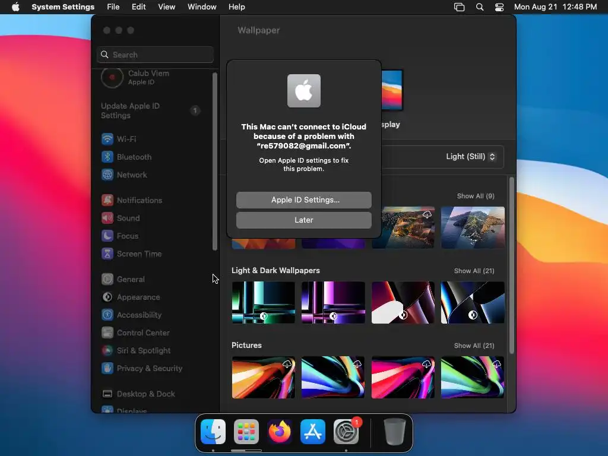Click the Pictures section heading
Screen dimensions: 608x456
(246, 345)
